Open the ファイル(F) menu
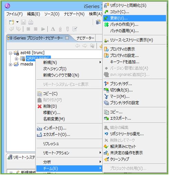Image resolution: width=169 pixels, height=175 pixels. pyautogui.click(x=14, y=14)
